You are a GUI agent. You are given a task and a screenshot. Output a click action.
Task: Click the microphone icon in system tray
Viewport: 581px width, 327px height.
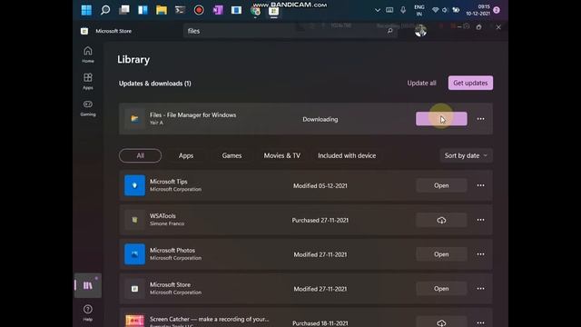click(x=403, y=10)
